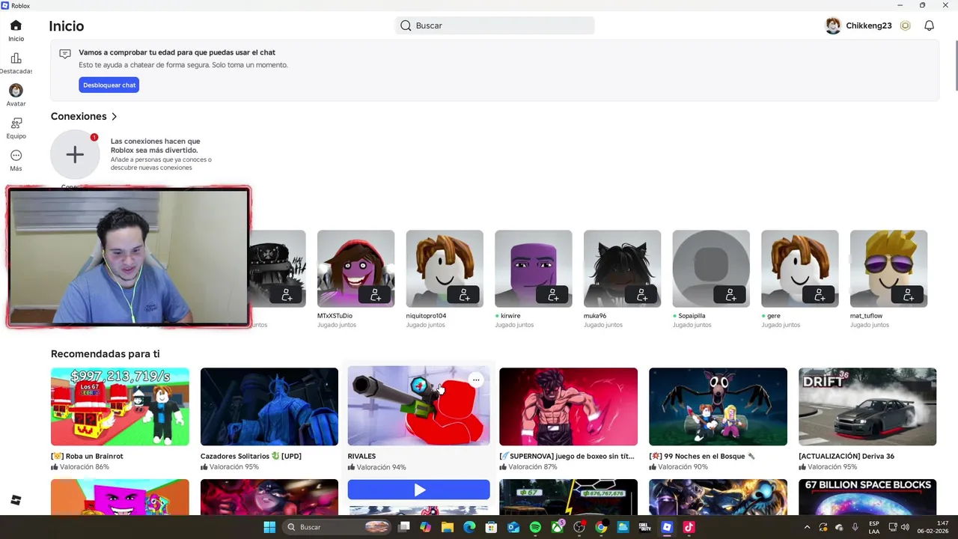
Task: Click the muka96 username
Action: click(x=595, y=316)
